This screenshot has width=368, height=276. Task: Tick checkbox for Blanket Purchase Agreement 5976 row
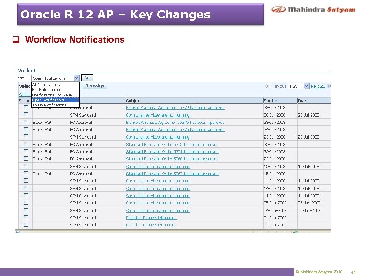26,122
